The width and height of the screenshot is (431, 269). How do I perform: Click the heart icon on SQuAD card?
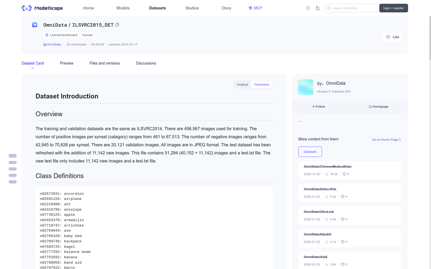343,242
